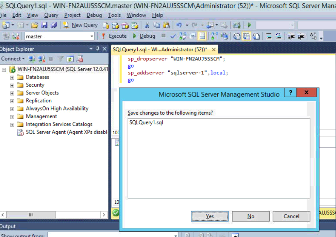This screenshot has width=336, height=237.
Task: Click the Debug button in the toolbar
Action: point(144,36)
